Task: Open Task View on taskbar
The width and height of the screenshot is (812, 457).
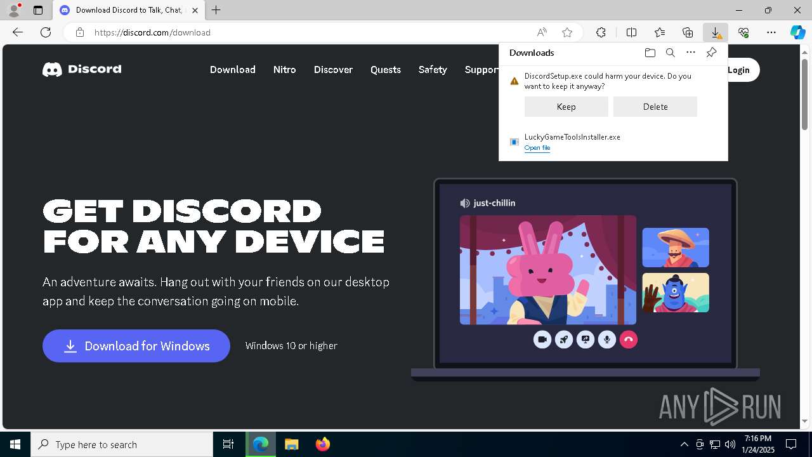Action: point(228,444)
